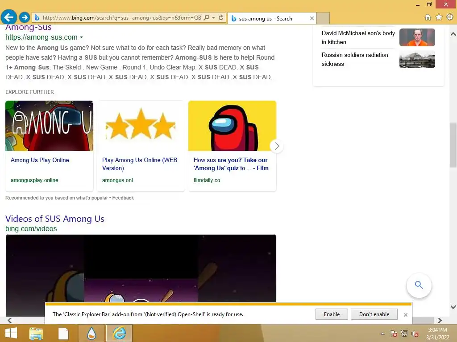The image size is (457, 342).
Task: Click the vertical scrollbar down arrow
Action: pyautogui.click(x=453, y=306)
